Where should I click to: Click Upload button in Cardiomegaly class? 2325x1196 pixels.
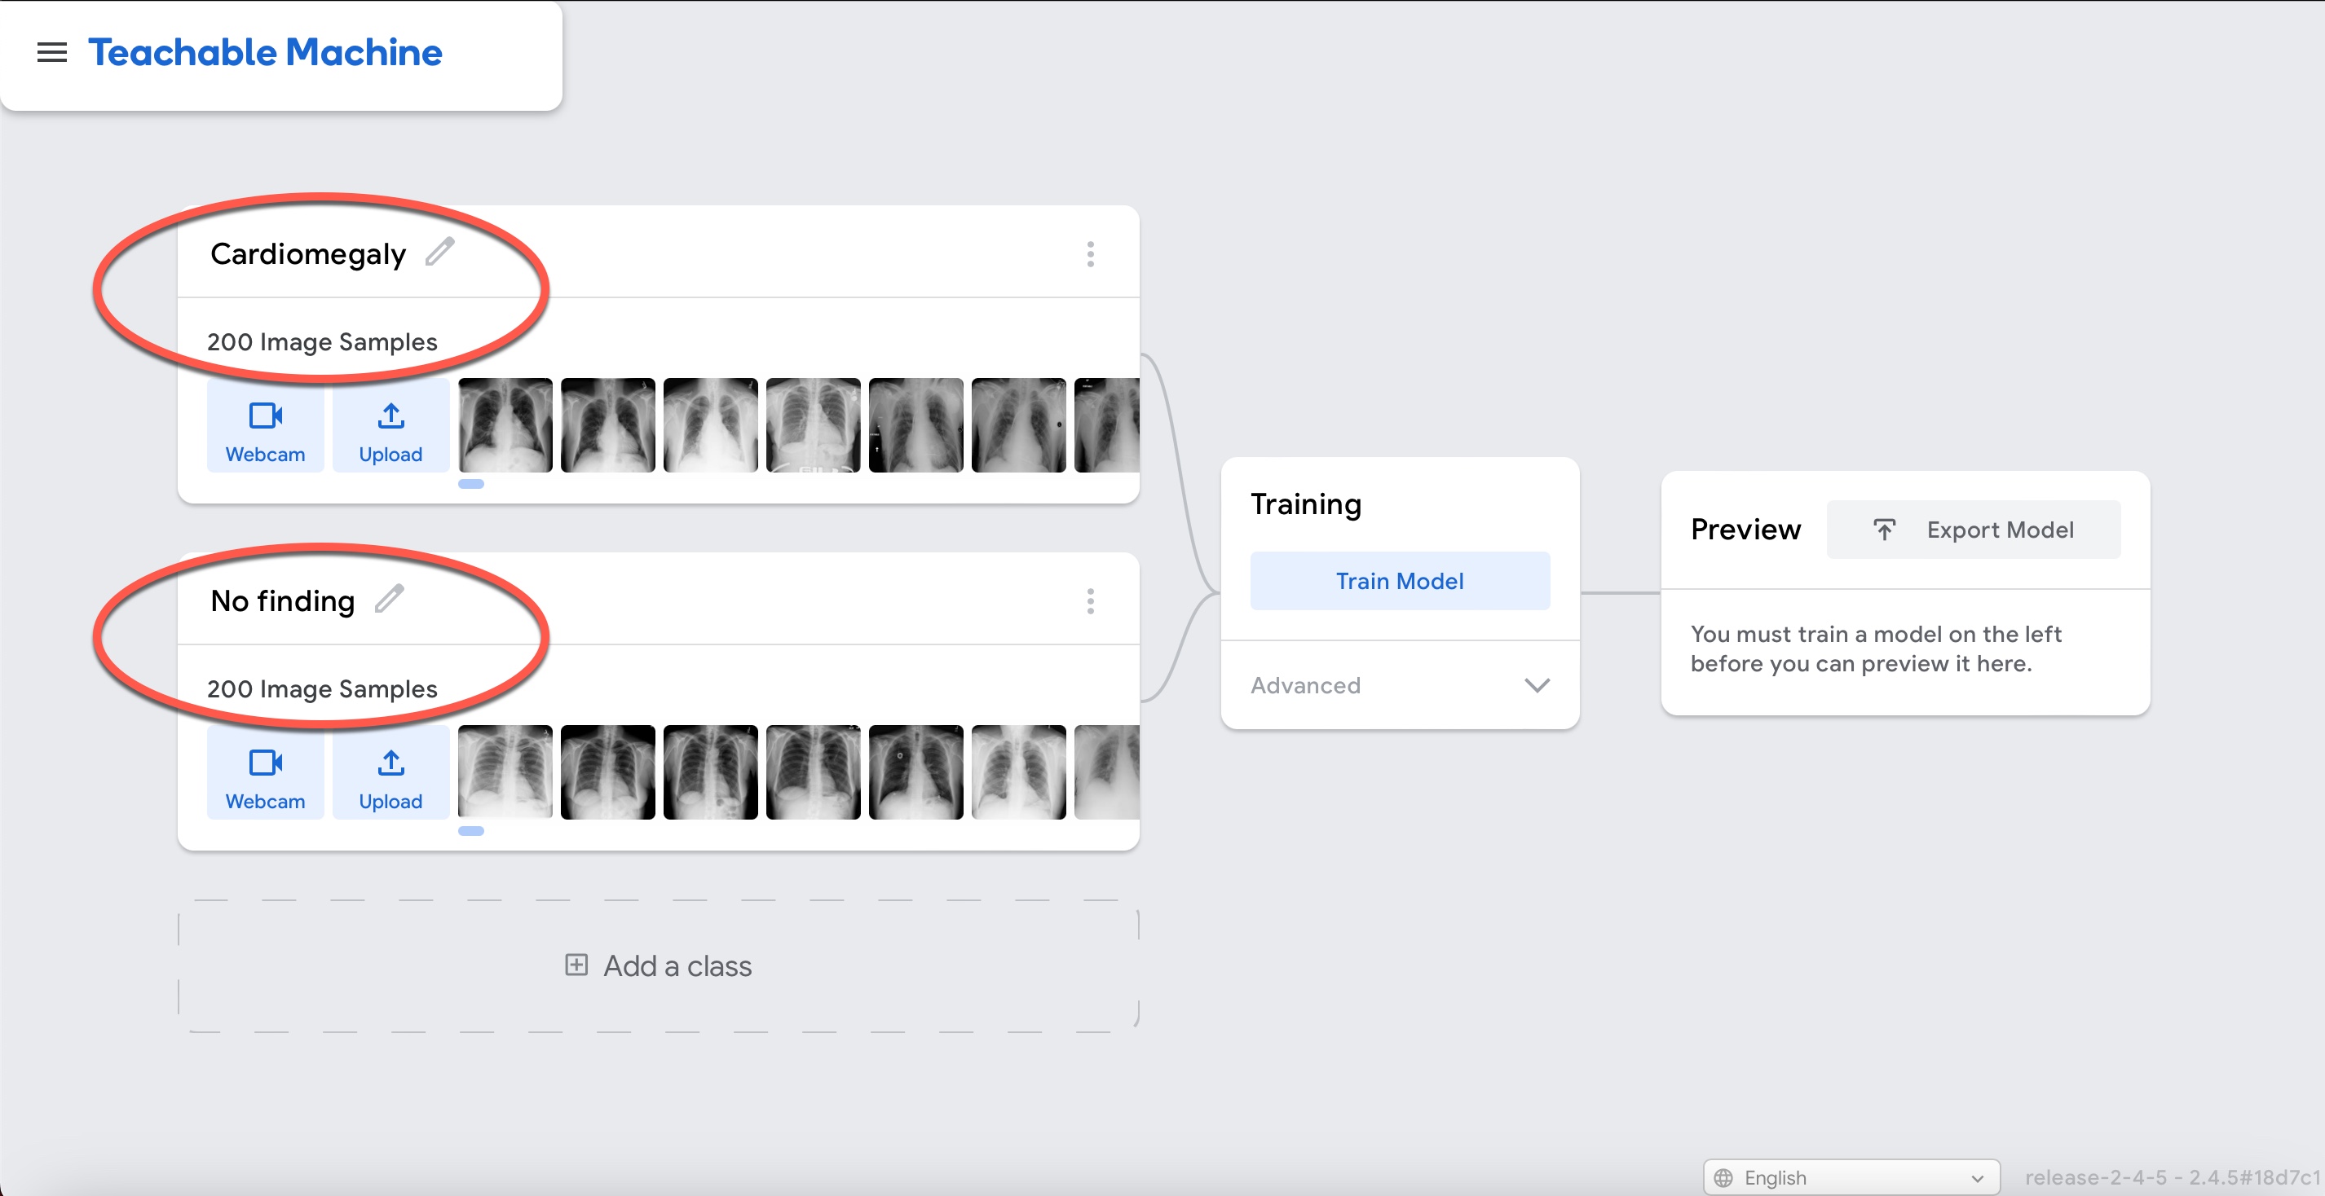(390, 428)
